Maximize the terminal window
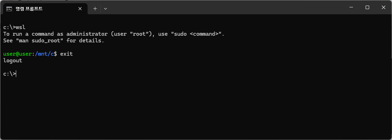 [x=367, y=7]
